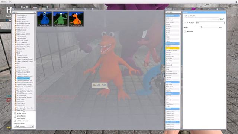Click the NPC list scroll-up arrow
Screen dimensions: 238x134
35,15
